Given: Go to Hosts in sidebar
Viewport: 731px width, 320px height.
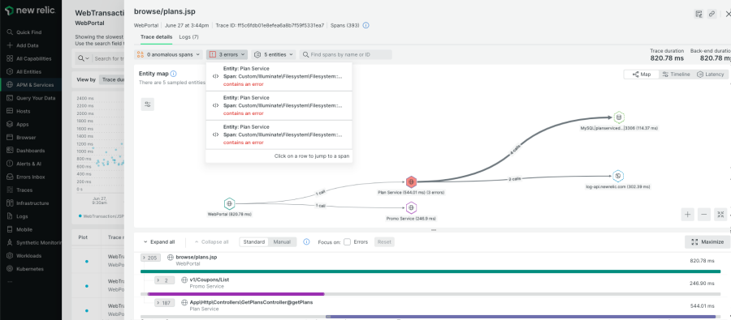Looking at the screenshot, I should [23, 111].
